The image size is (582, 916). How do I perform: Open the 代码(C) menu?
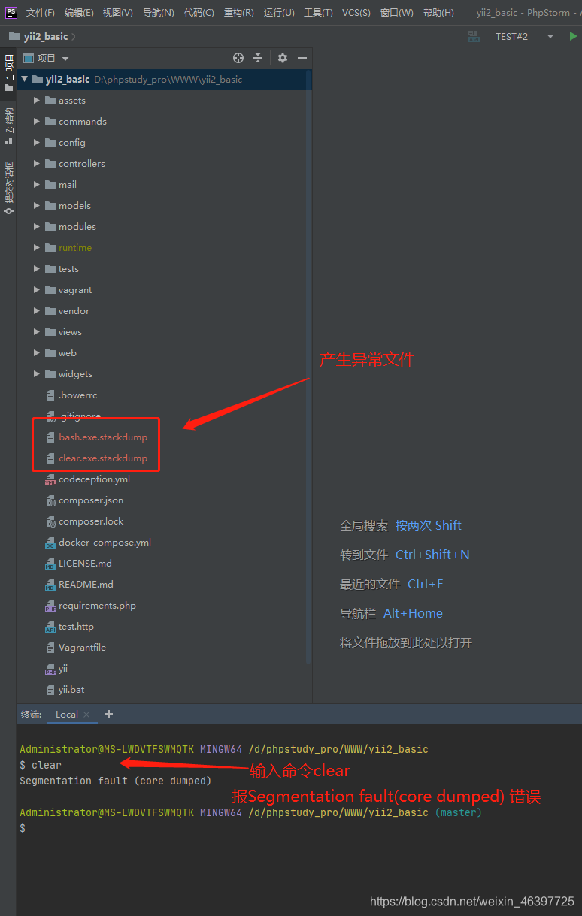[199, 13]
